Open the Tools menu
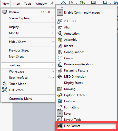The image size is (118, 131). tap(28, 4)
